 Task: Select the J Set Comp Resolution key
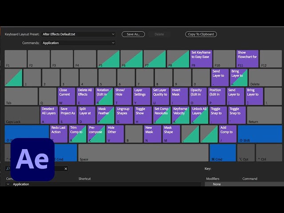(x=162, y=115)
